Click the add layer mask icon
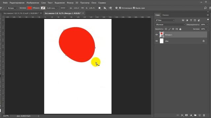211x118 pixels. tap(187, 115)
